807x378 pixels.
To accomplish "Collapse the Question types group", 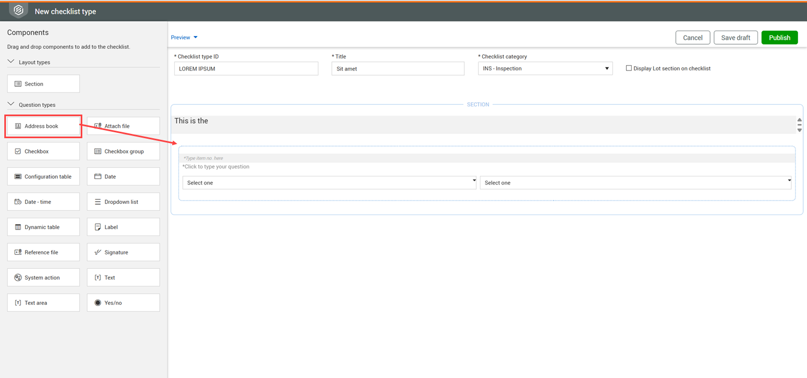I will coord(11,104).
